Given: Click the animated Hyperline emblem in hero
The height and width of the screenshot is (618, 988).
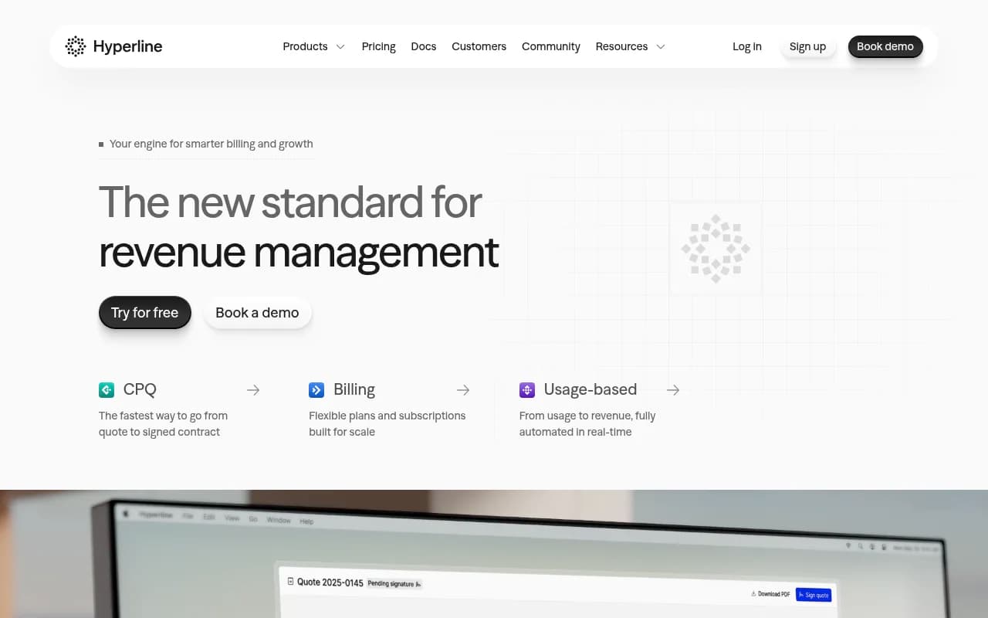Looking at the screenshot, I should 716,249.
